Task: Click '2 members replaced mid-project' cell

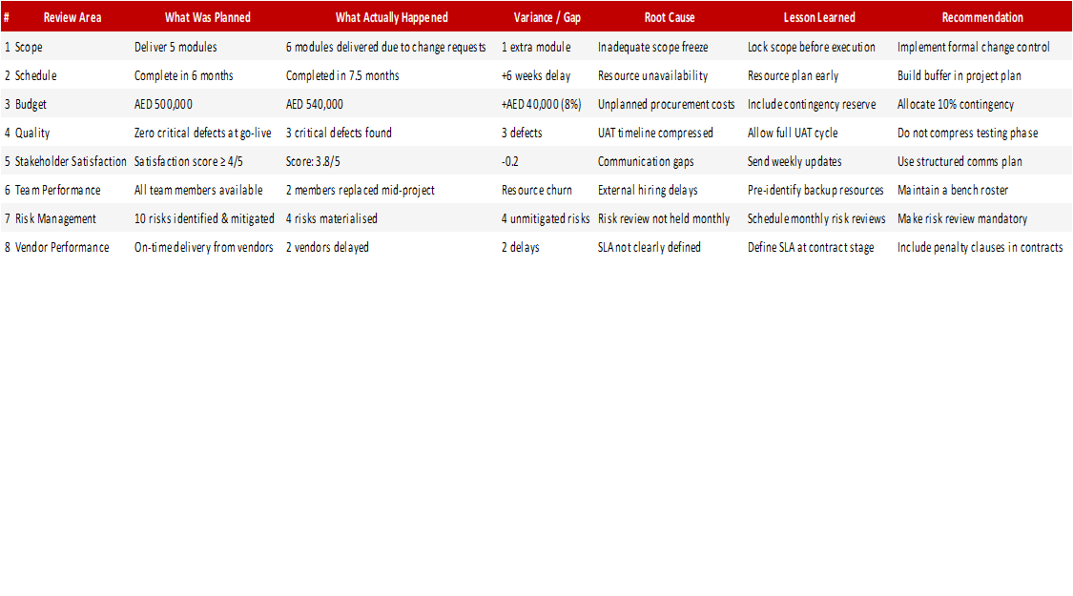Action: click(x=360, y=190)
